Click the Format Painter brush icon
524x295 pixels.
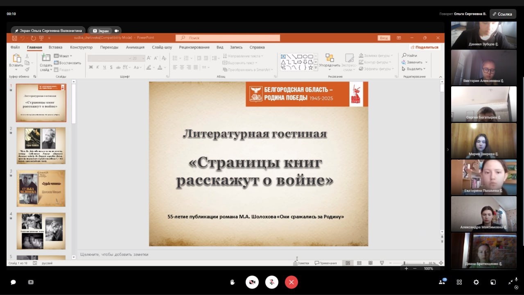tap(27, 69)
